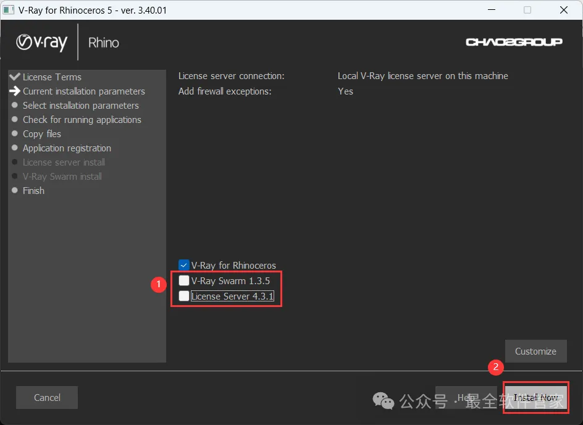Image resolution: width=583 pixels, height=425 pixels.
Task: Select the Select installation parameters step
Action: click(x=81, y=106)
